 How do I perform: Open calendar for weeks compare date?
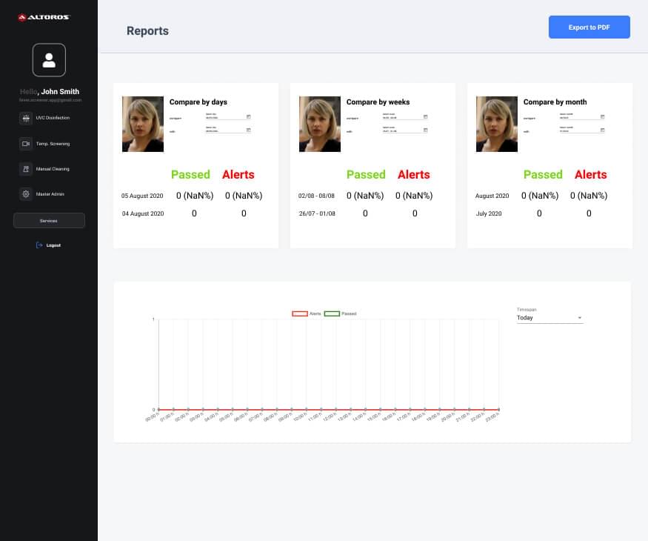[x=425, y=116]
